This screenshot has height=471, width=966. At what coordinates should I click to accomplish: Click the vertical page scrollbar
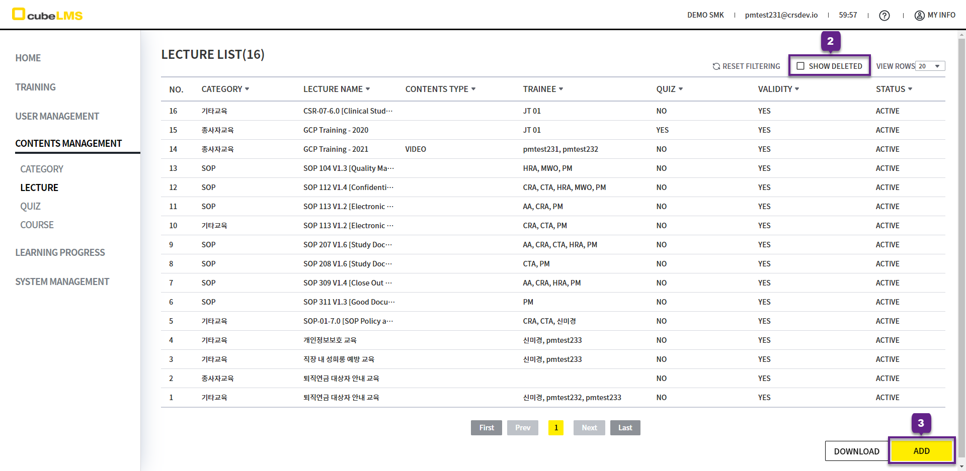tap(961, 201)
